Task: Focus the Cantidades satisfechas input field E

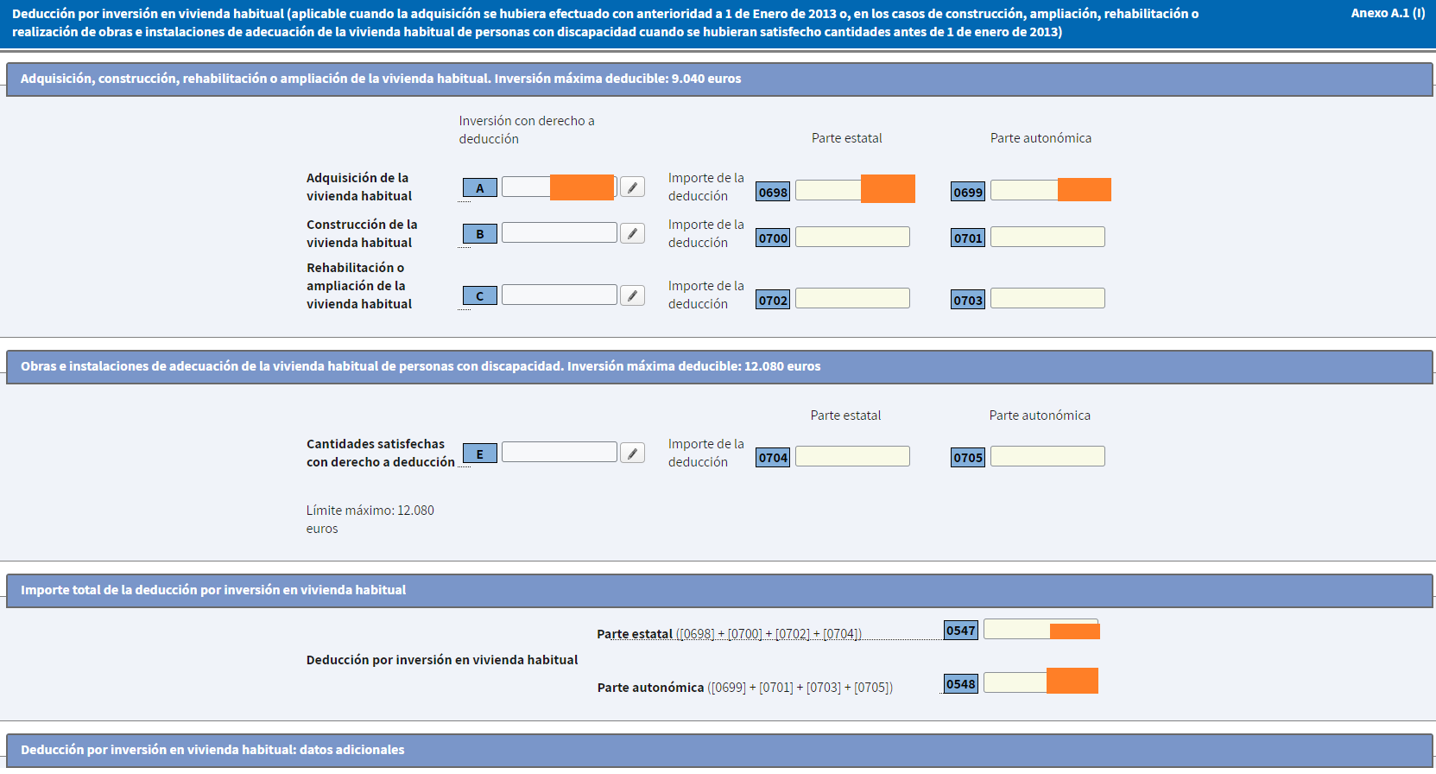Action: pos(559,453)
